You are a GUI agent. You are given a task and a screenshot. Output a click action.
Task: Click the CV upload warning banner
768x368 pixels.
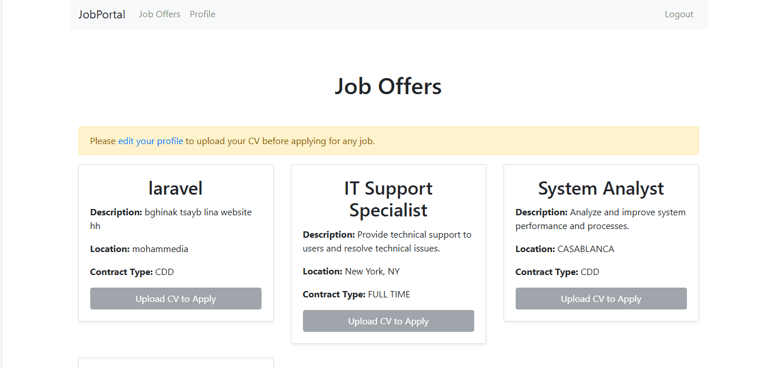click(389, 141)
